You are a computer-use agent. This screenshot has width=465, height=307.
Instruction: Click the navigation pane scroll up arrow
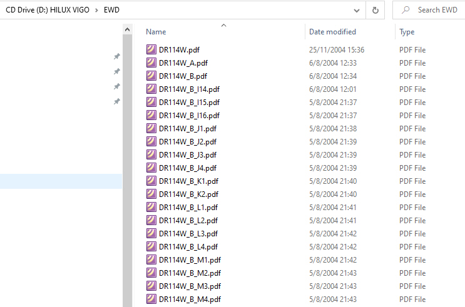pyautogui.click(x=127, y=29)
